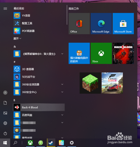Open 3D 查看器 app

[x=39, y=69]
